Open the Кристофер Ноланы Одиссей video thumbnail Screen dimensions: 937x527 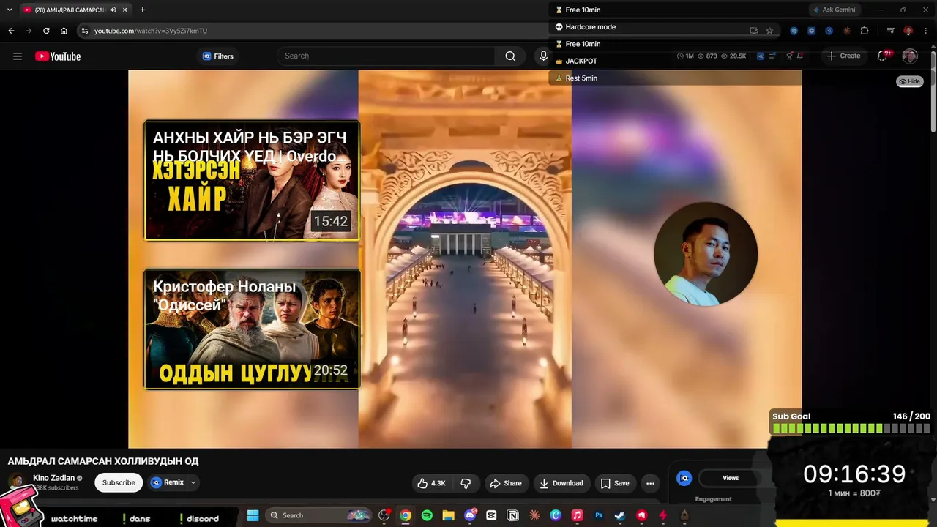coord(252,329)
